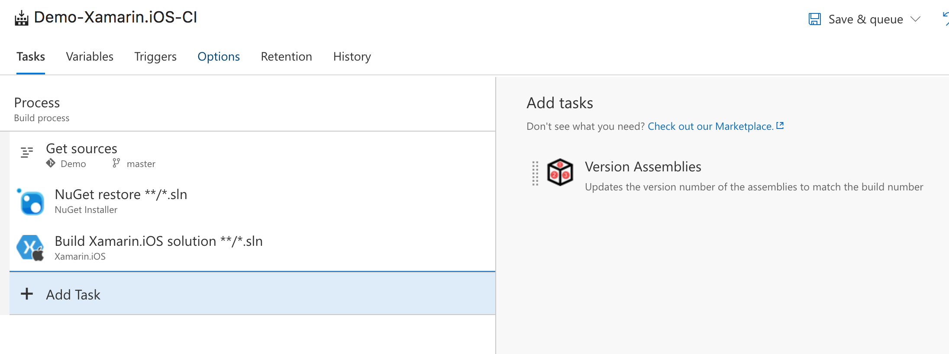Click the Demo-Xamarin.iOS-CI definition title
Screen dimensions: 949x354
115,17
